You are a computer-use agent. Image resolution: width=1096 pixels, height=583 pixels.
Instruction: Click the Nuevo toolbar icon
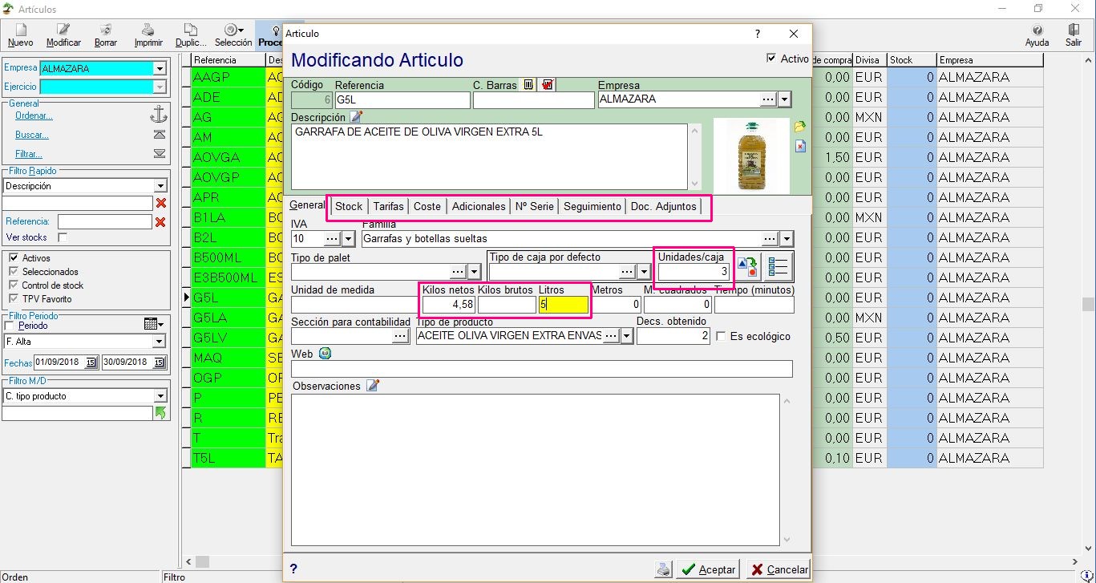pos(20,35)
